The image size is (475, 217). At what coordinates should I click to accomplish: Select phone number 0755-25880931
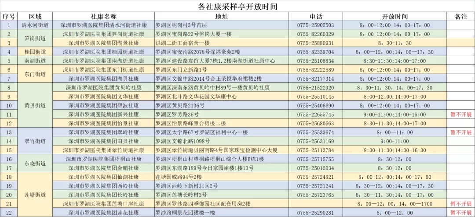(x=316, y=43)
